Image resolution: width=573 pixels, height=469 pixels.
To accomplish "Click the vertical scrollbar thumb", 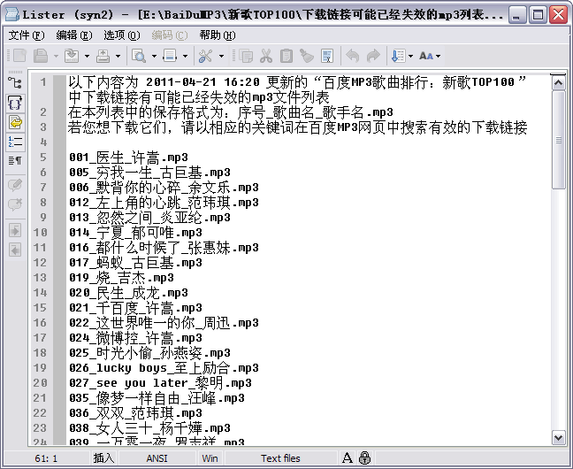I will tap(558, 140).
